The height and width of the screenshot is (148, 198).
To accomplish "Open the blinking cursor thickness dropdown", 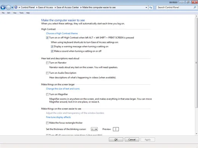I will coord(94,129).
